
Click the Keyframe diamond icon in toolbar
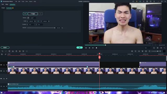(x=20, y=51)
